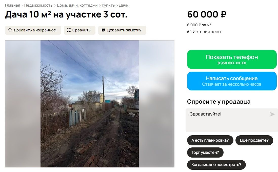
Task: Open Главная breadcrumb link
Action: [12, 5]
